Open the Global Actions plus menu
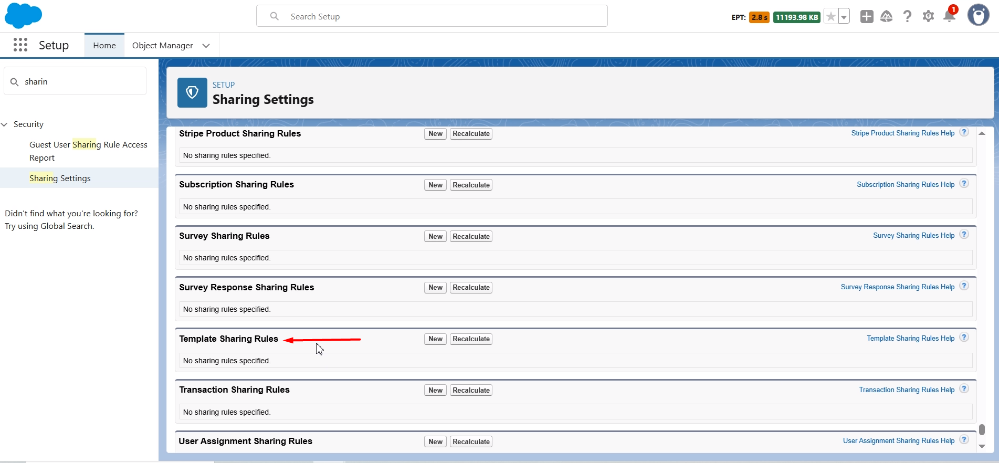 (867, 17)
